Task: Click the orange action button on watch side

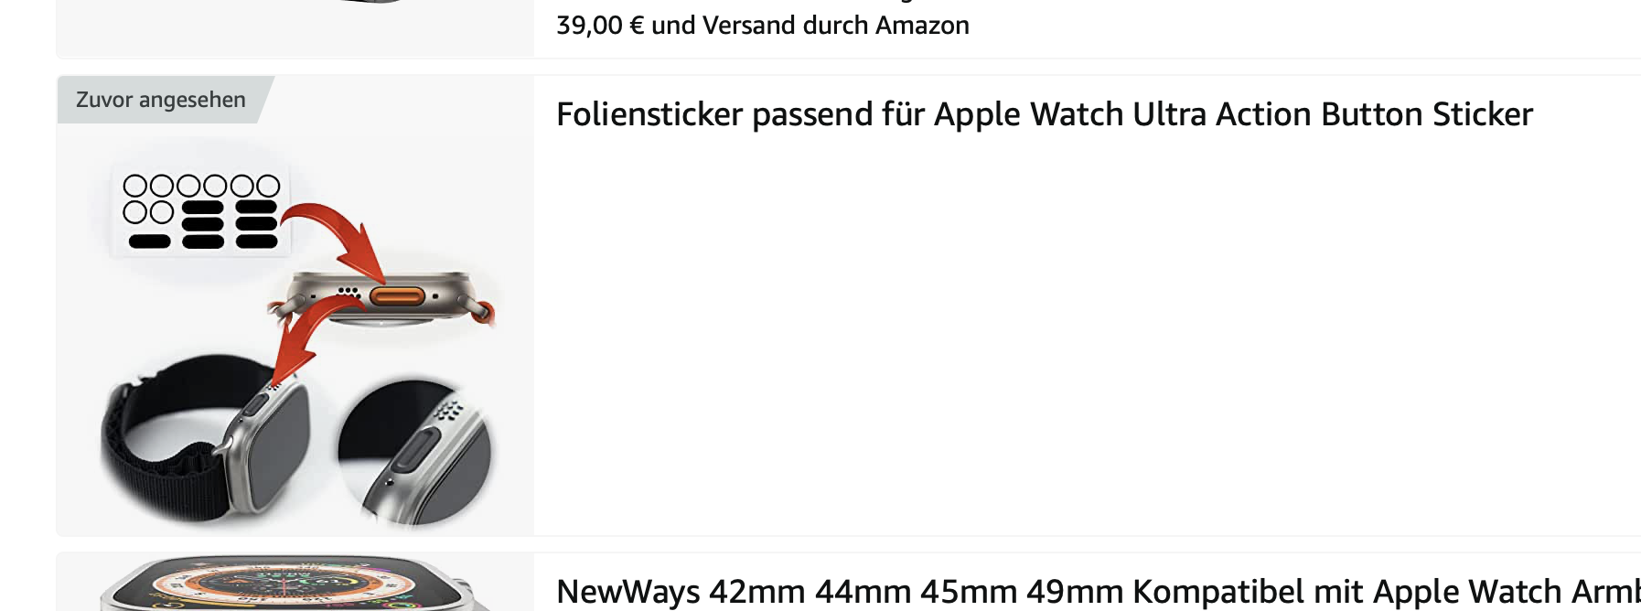Action: tap(397, 295)
